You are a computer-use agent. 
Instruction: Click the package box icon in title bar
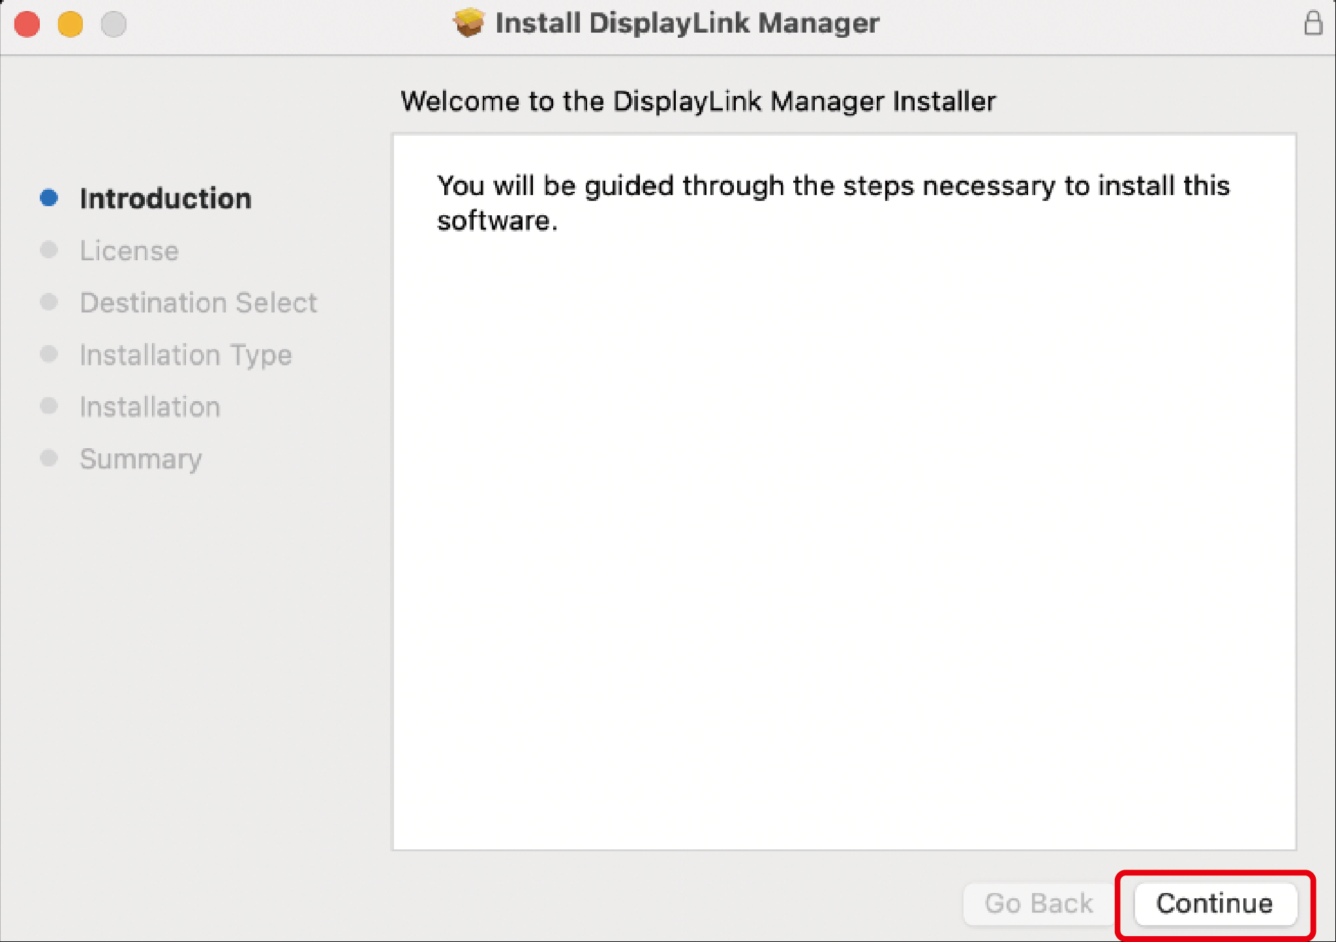[x=469, y=23]
